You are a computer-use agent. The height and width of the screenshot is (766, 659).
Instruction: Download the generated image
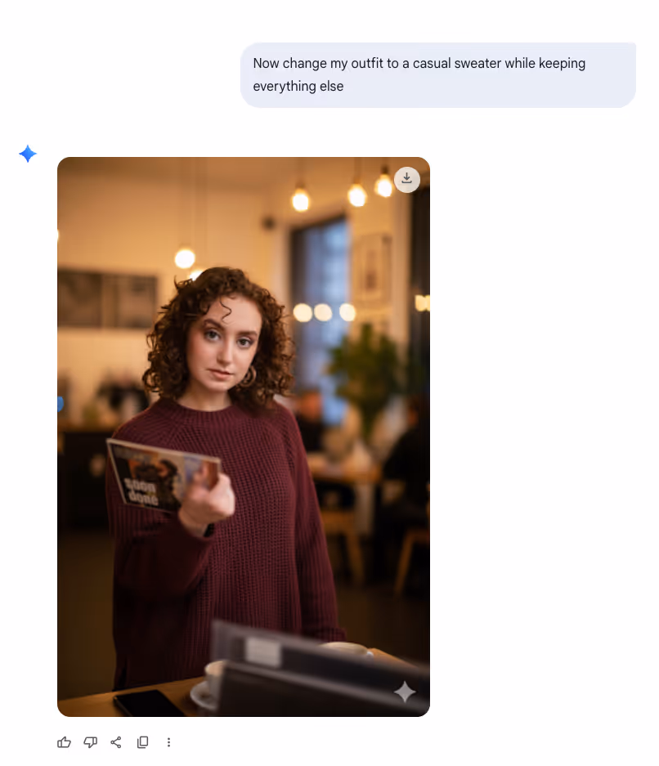406,180
